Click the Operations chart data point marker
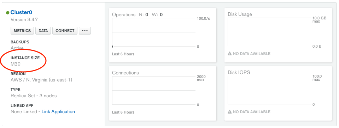The height and width of the screenshot is (128, 339). (112, 47)
